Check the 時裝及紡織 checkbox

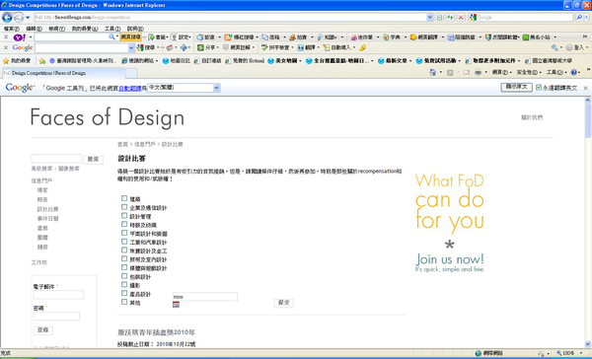click(x=124, y=224)
